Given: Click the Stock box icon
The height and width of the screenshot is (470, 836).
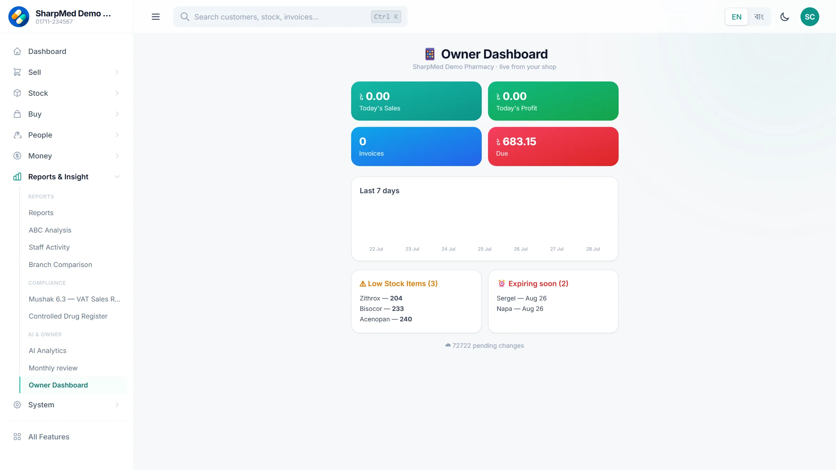Looking at the screenshot, I should point(17,93).
